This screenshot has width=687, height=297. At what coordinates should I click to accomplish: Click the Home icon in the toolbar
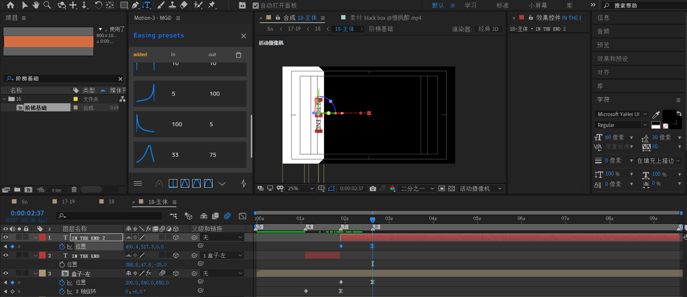[x=10, y=5]
